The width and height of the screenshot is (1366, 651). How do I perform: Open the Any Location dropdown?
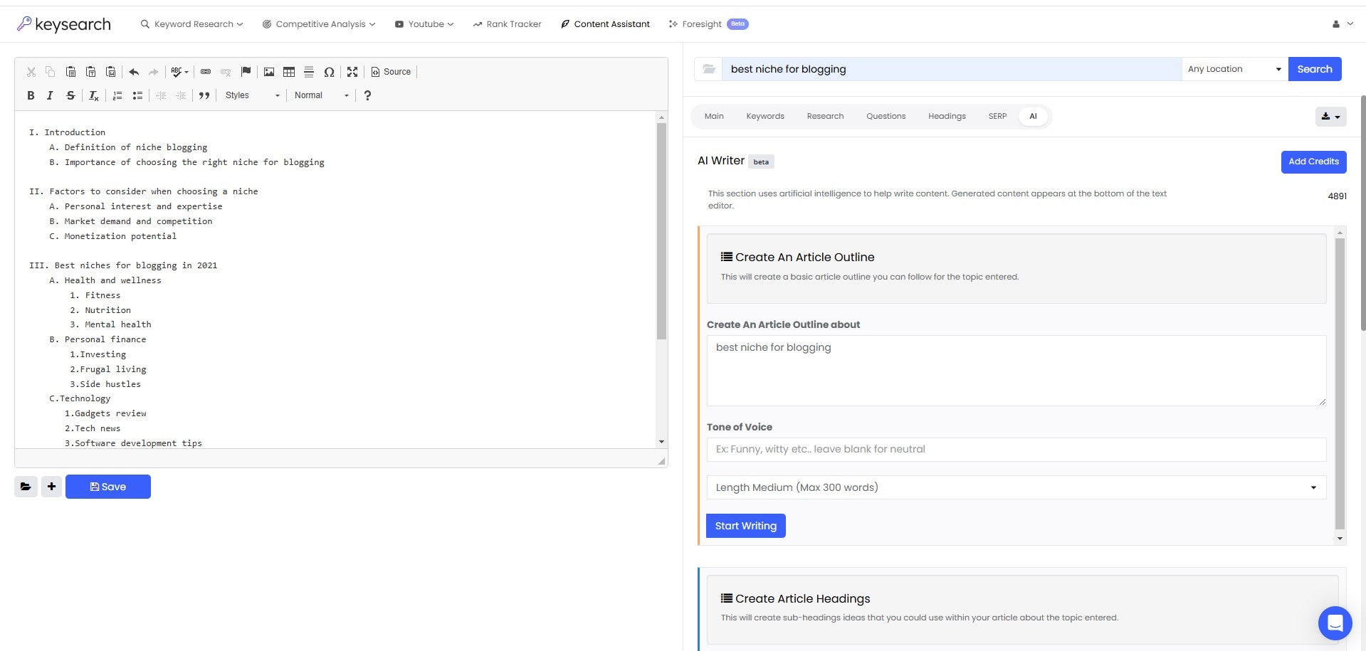(x=1234, y=68)
